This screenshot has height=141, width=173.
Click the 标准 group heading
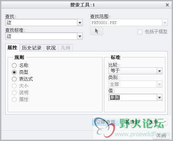(x=115, y=57)
